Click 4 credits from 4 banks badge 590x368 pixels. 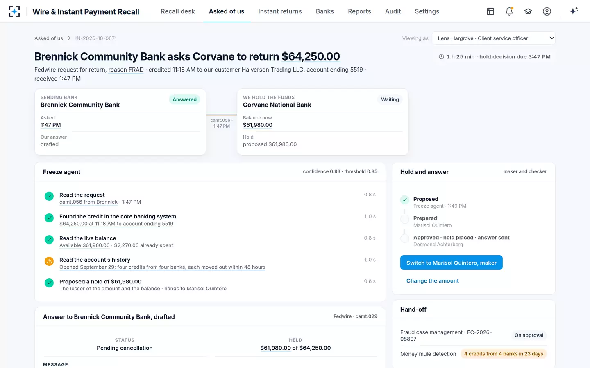click(x=504, y=354)
